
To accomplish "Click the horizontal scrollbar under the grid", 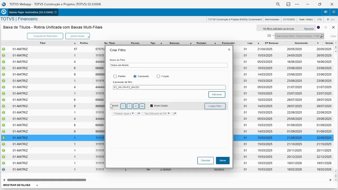I will (46, 180).
